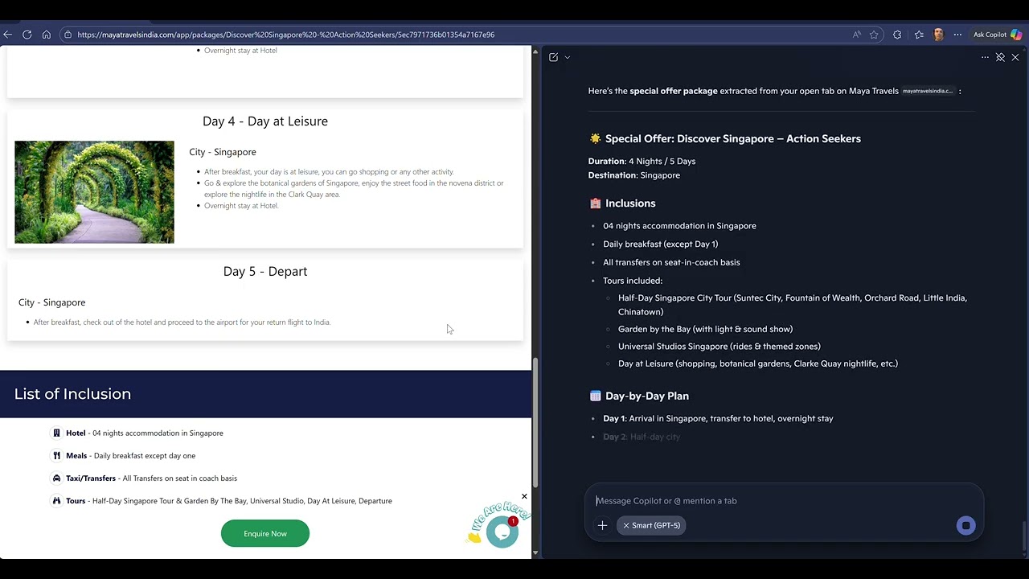Dismiss the We Are Here chat bubble

524,496
